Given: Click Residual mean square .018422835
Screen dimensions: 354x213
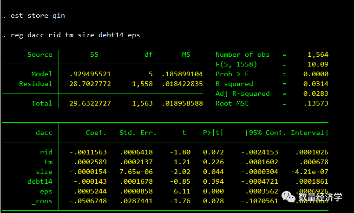Looking at the screenshot, I should (182, 84).
